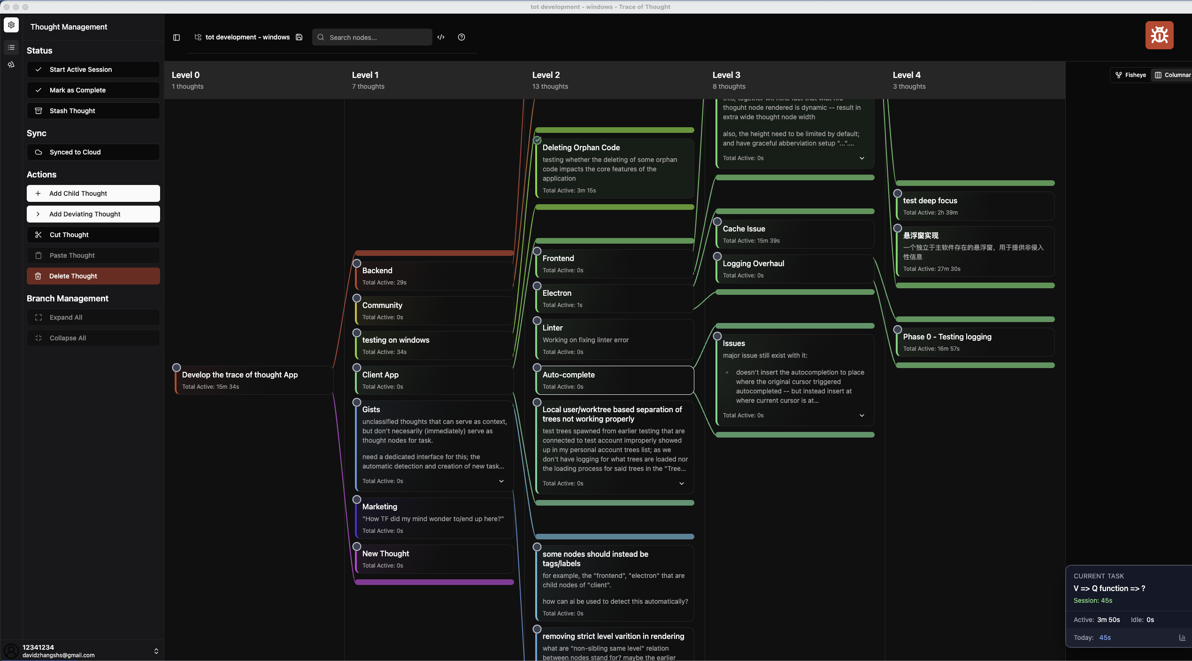Viewport: 1192px width, 661px height.
Task: Start Active Session
Action: [93, 69]
